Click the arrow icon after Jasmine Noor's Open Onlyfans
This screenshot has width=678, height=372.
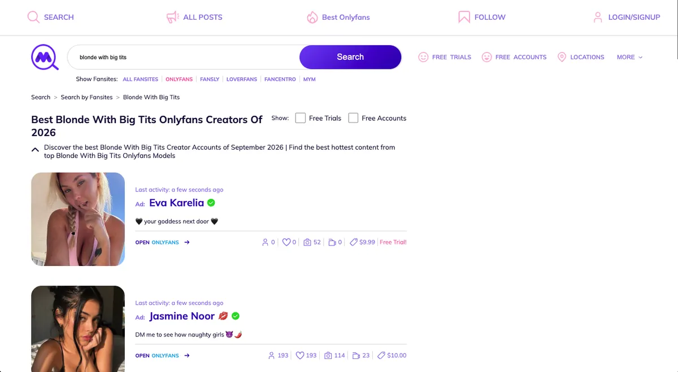pos(187,356)
